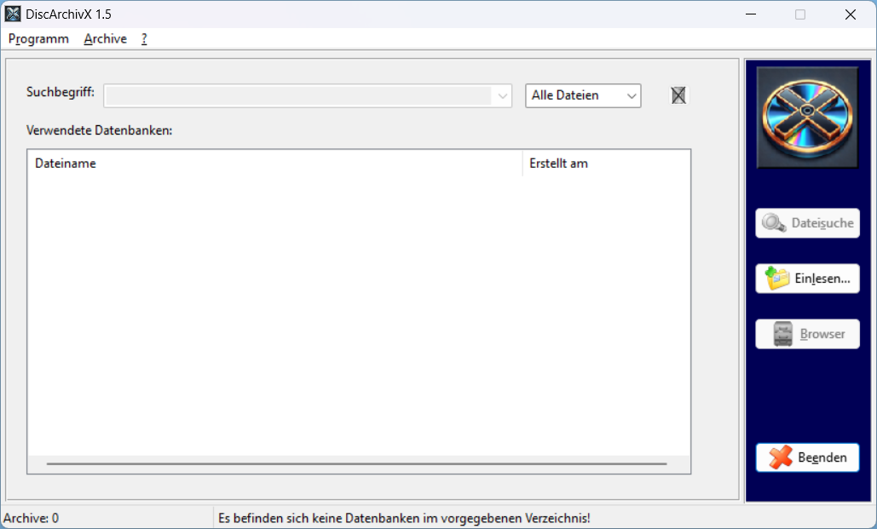The width and height of the screenshot is (877, 529).
Task: Sort by the Dateiname column header
Action: click(274, 164)
